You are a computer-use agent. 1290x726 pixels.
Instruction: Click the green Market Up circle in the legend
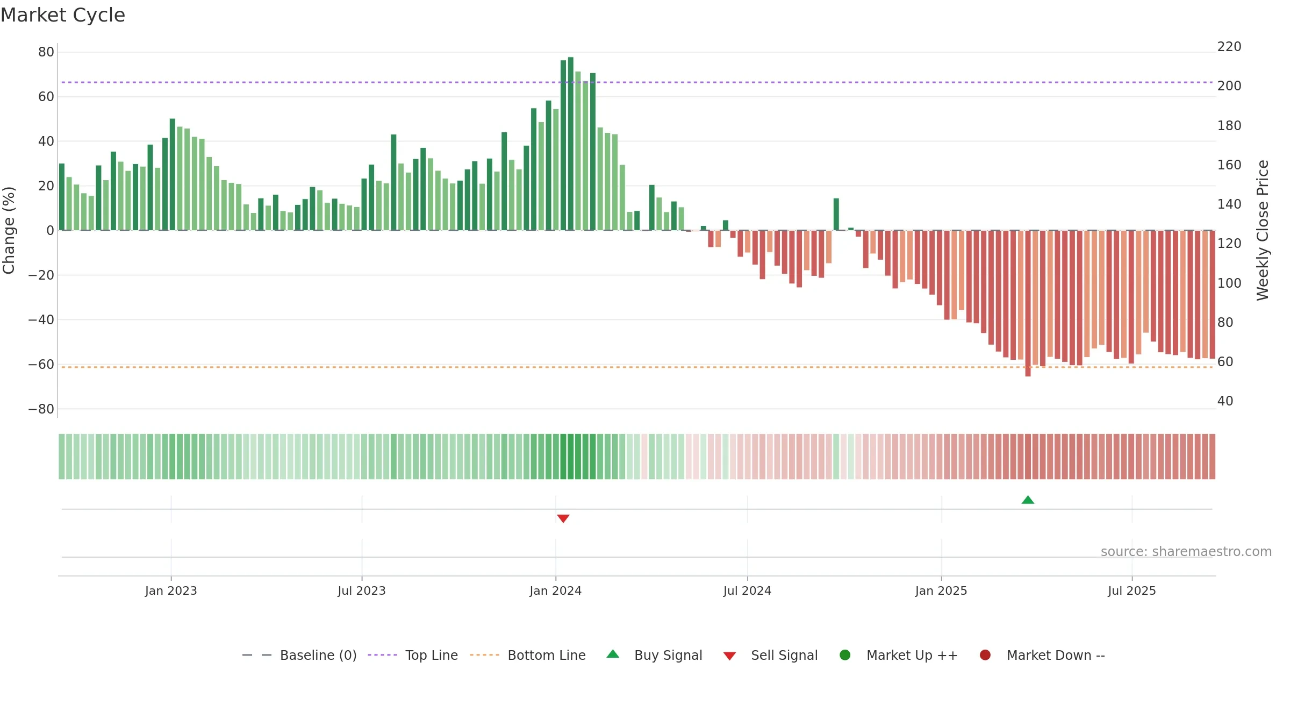pyautogui.click(x=845, y=655)
